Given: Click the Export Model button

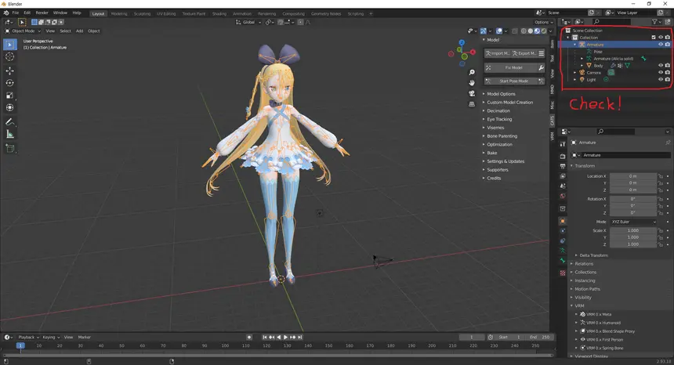Looking at the screenshot, I should tap(524, 53).
